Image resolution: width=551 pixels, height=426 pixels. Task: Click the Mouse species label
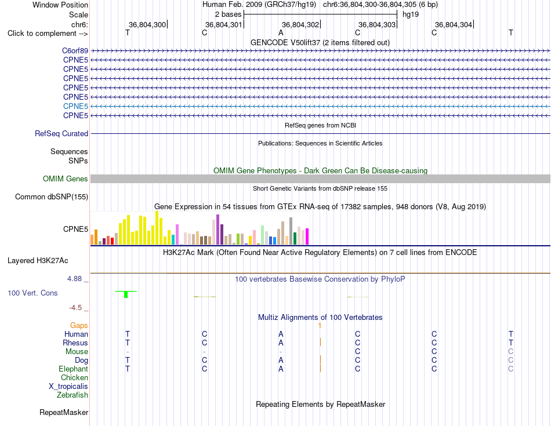77,352
